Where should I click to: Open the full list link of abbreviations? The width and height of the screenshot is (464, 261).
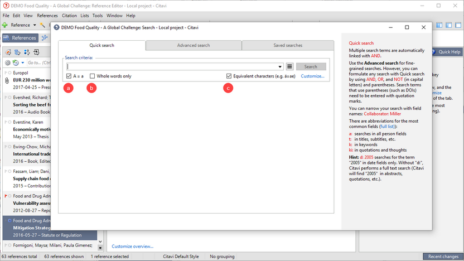tap(387, 127)
